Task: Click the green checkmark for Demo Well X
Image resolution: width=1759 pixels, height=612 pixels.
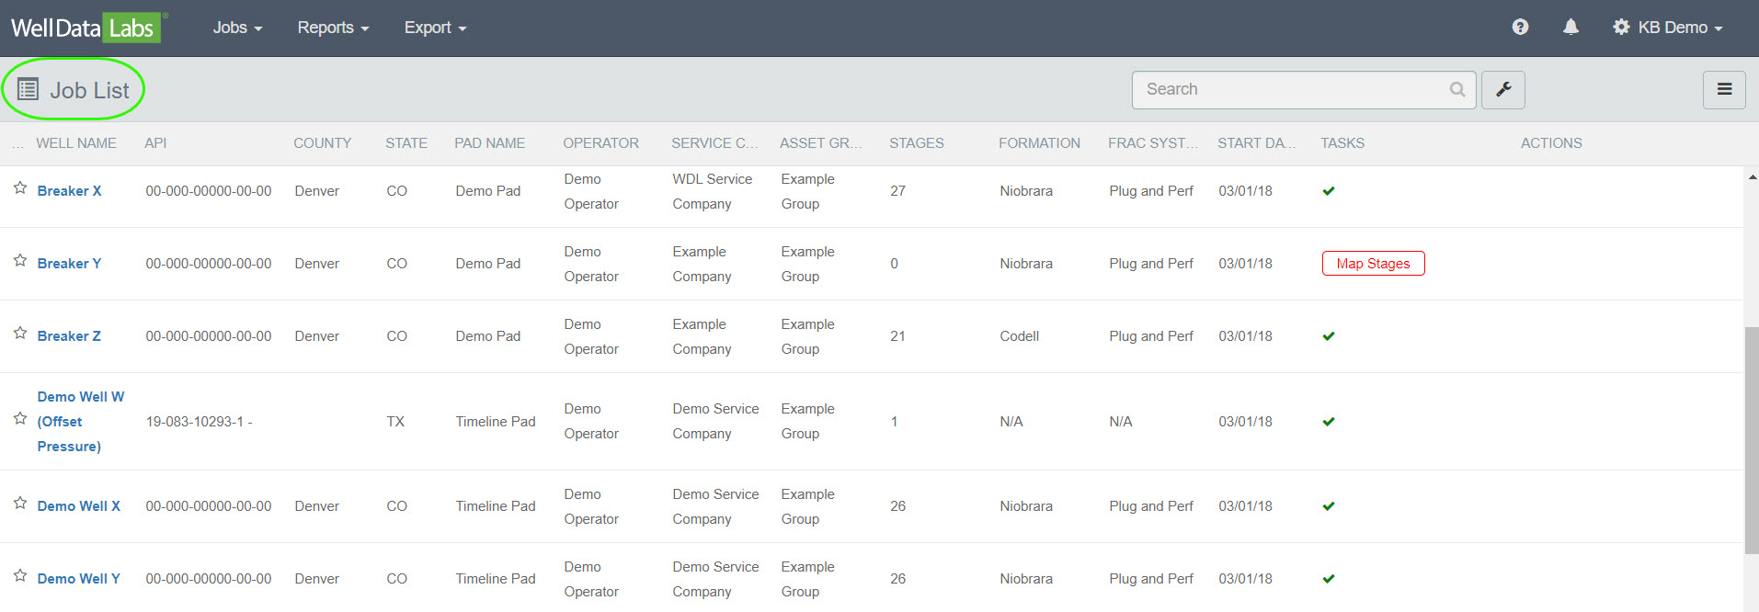Action: click(1328, 506)
